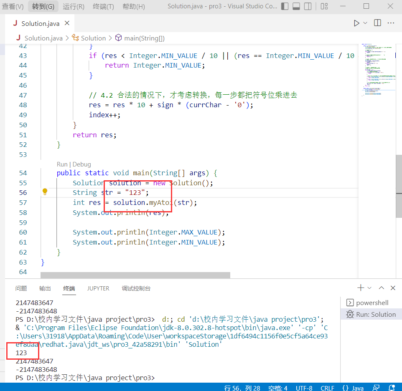The height and width of the screenshot is (391, 402).
Task: Click line number 54 in gutter
Action: coord(23,173)
